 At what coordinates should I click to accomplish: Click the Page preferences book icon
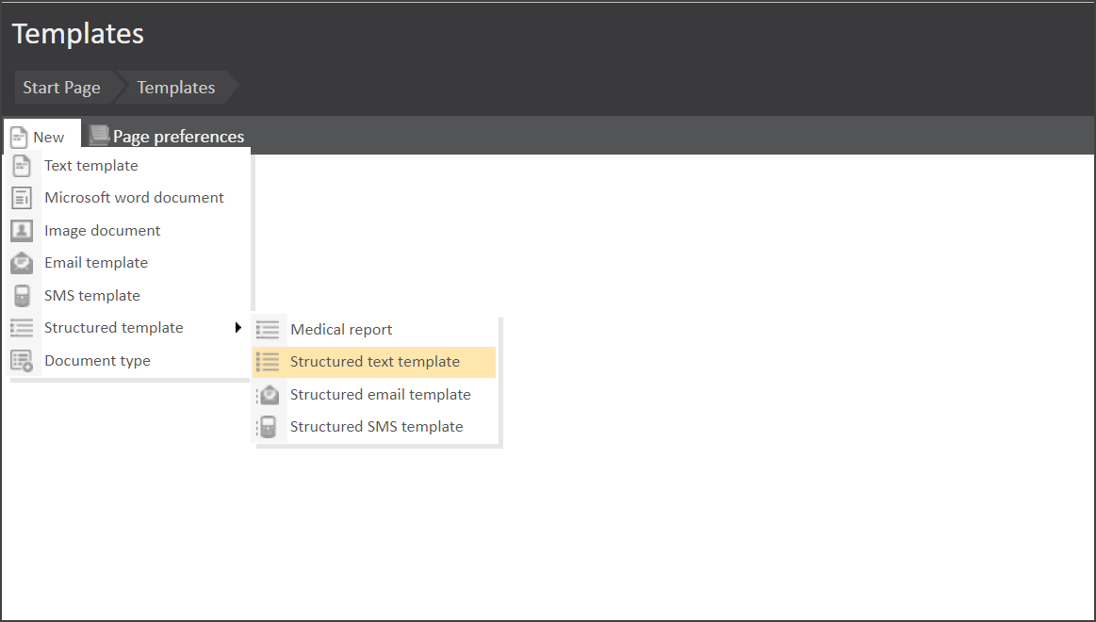coord(99,136)
